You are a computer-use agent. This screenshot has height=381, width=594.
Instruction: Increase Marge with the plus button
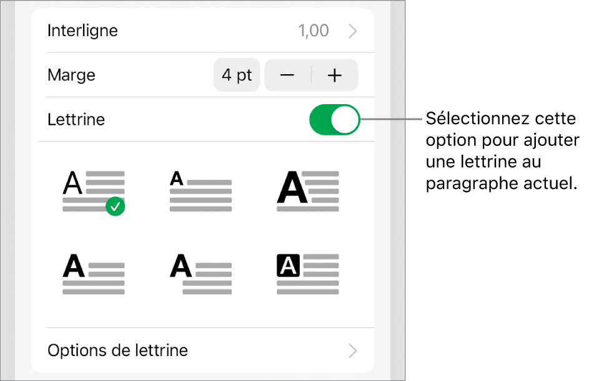[x=335, y=75]
